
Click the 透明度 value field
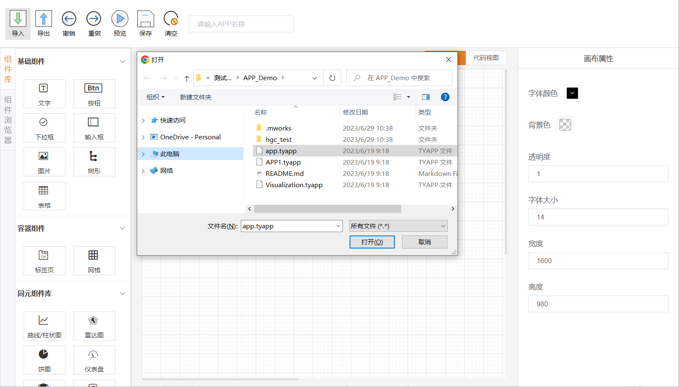point(598,174)
